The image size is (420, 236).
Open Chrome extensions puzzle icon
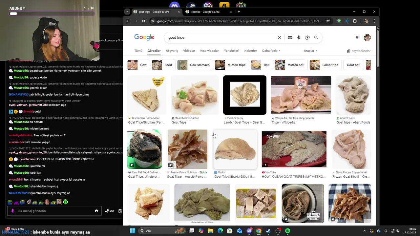(355, 21)
